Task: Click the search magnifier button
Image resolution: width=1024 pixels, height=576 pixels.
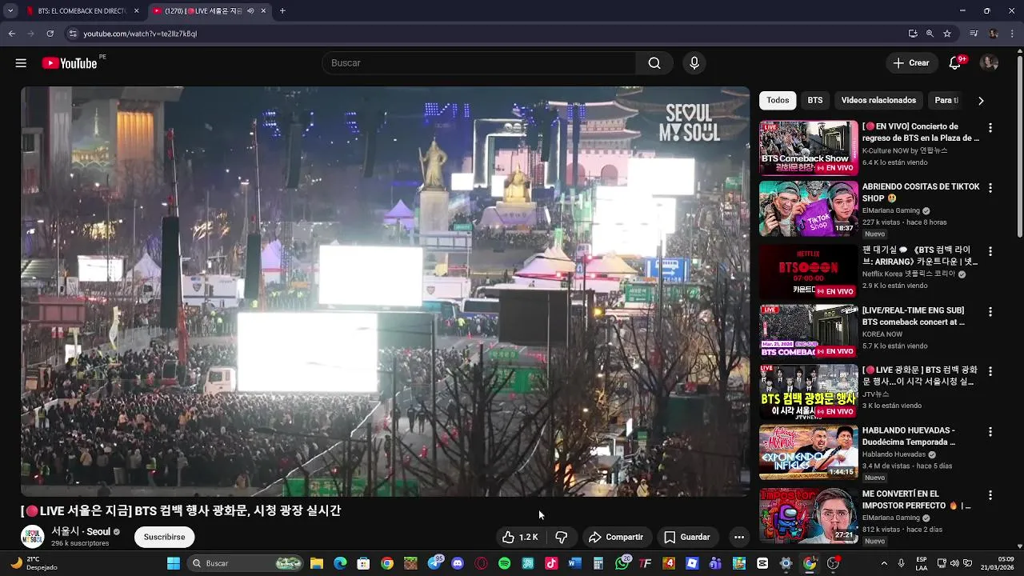Action: (654, 63)
